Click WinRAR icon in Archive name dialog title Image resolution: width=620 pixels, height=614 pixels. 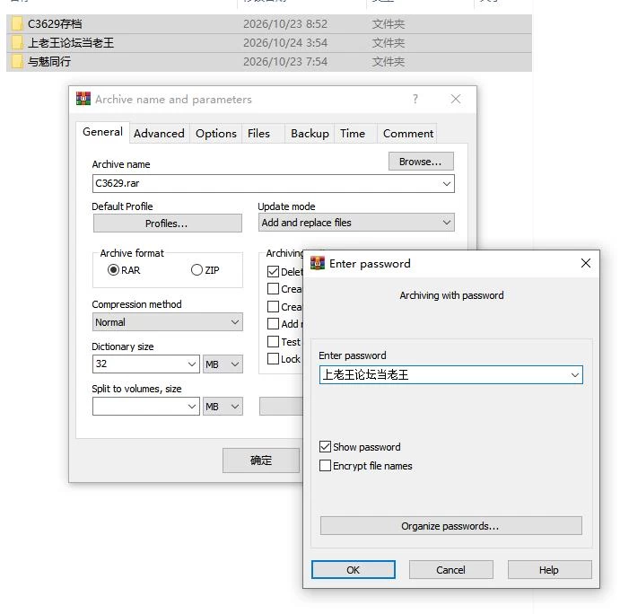point(83,99)
